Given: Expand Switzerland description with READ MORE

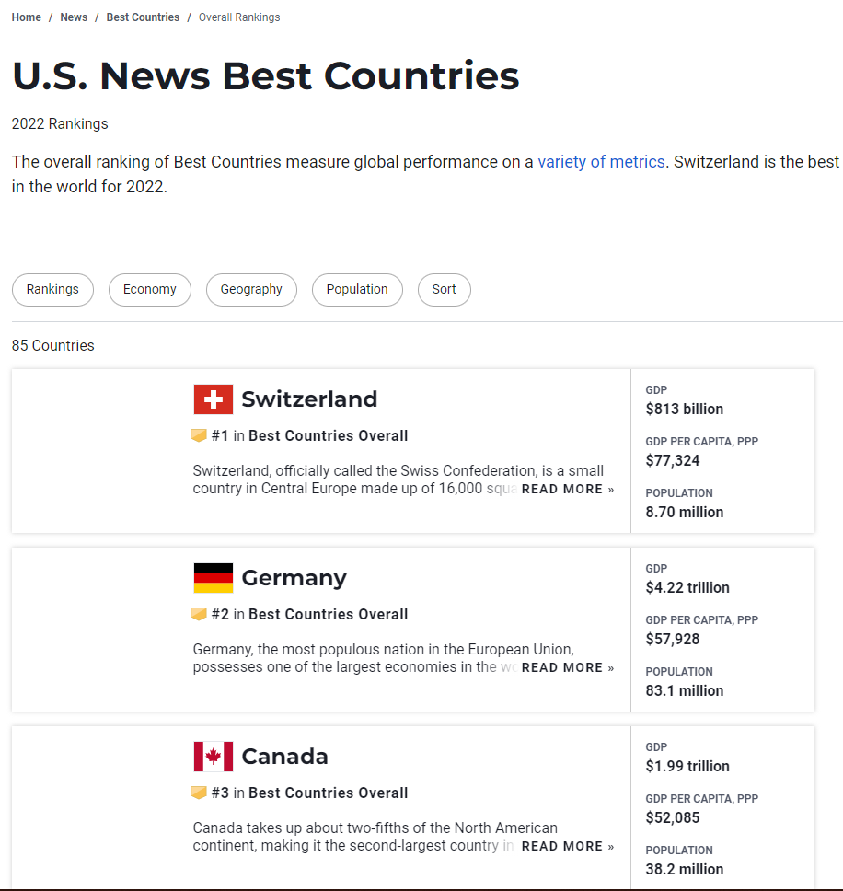Looking at the screenshot, I should 567,489.
